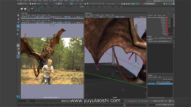The height and width of the screenshot is (107, 191).
Task: Select the wings shelf button
Action: click(x=36, y=9)
